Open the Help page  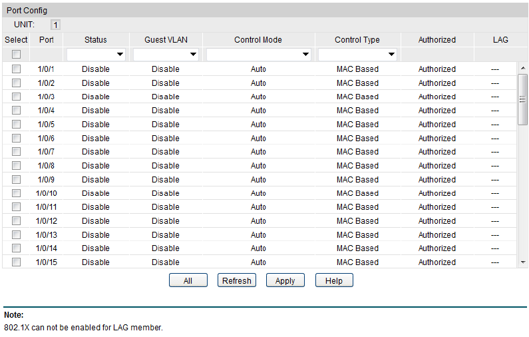(x=334, y=280)
